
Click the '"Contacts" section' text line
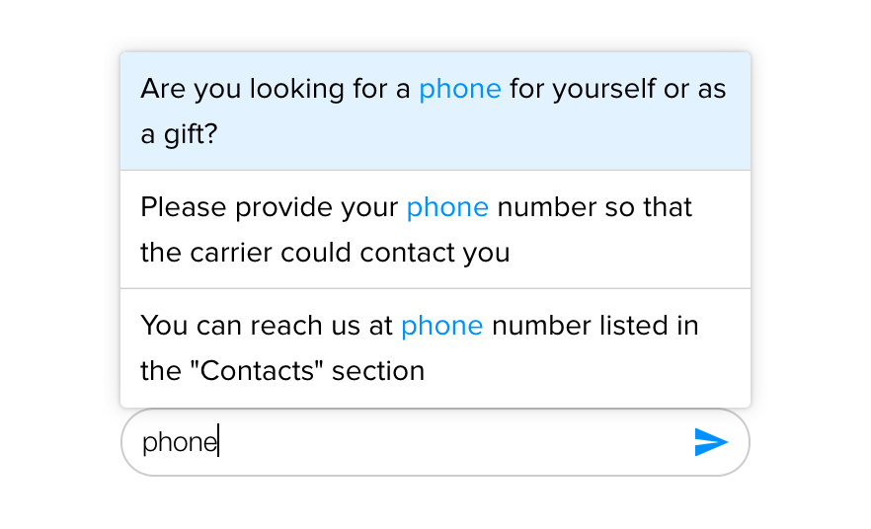coord(282,371)
